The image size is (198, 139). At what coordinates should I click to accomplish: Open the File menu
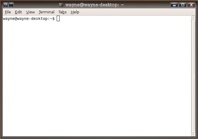pyautogui.click(x=8, y=12)
